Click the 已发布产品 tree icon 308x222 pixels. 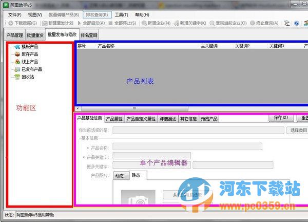[17, 69]
